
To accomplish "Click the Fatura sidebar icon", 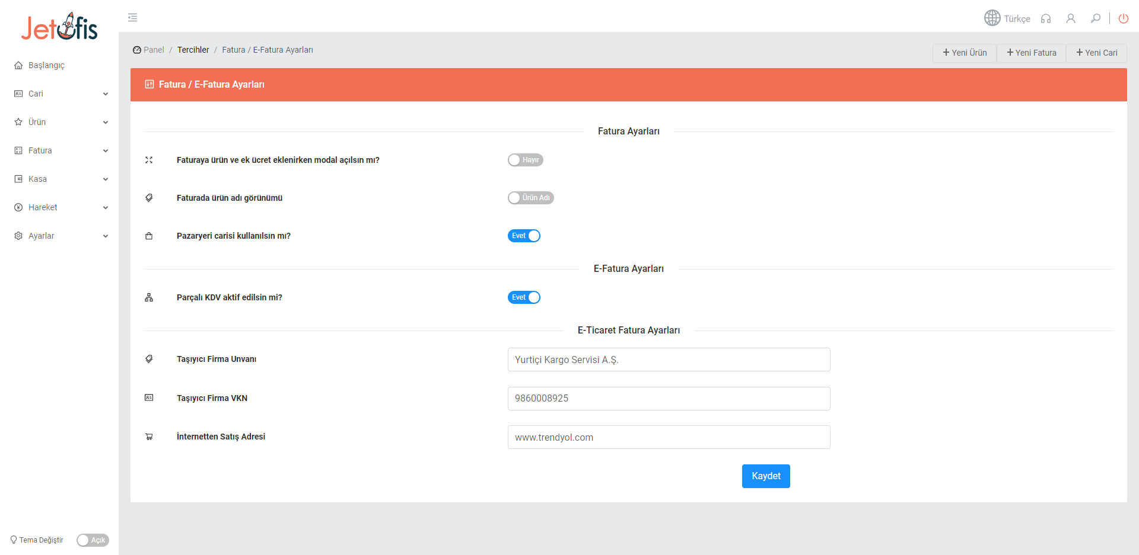I will (18, 150).
